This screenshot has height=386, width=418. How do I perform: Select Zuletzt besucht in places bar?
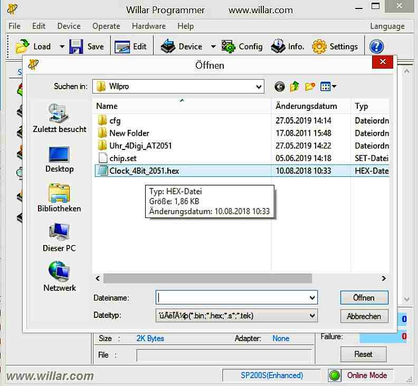(x=60, y=118)
